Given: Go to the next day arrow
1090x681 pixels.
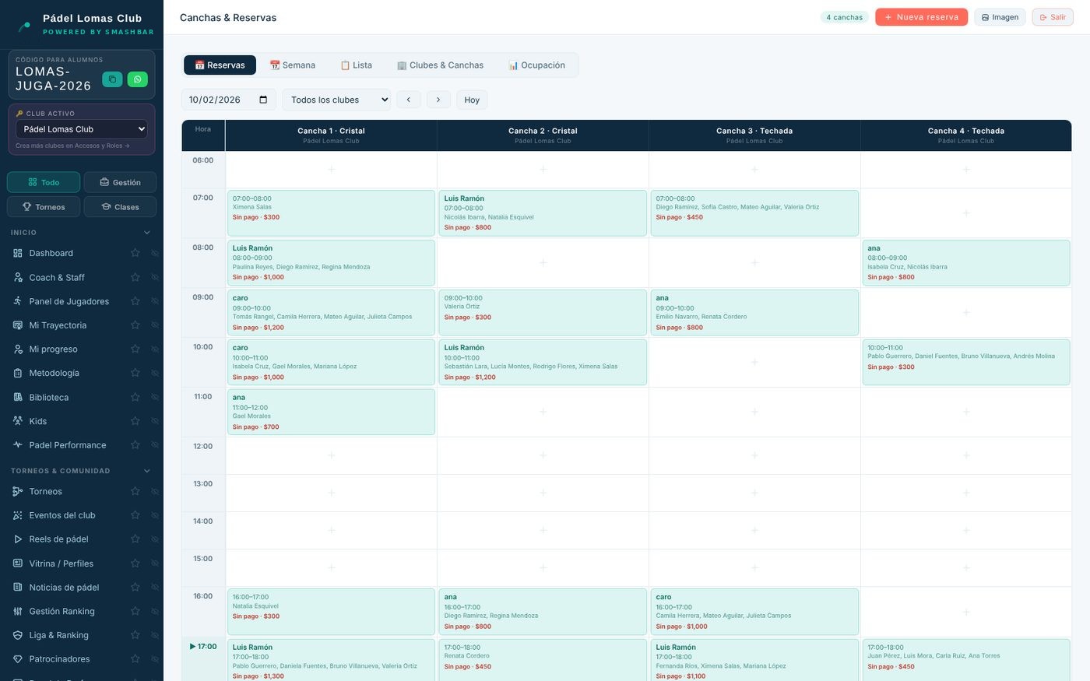Looking at the screenshot, I should tap(438, 100).
